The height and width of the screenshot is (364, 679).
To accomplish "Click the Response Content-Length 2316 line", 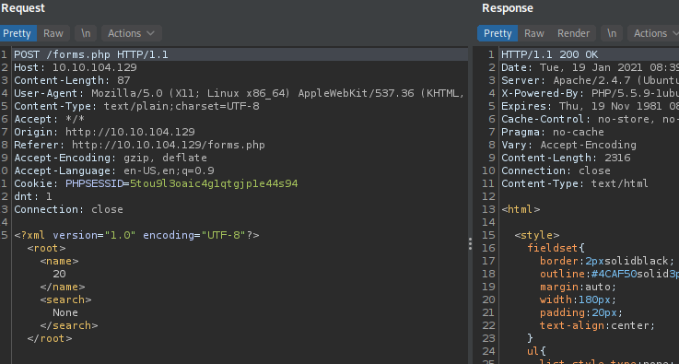I will click(566, 158).
